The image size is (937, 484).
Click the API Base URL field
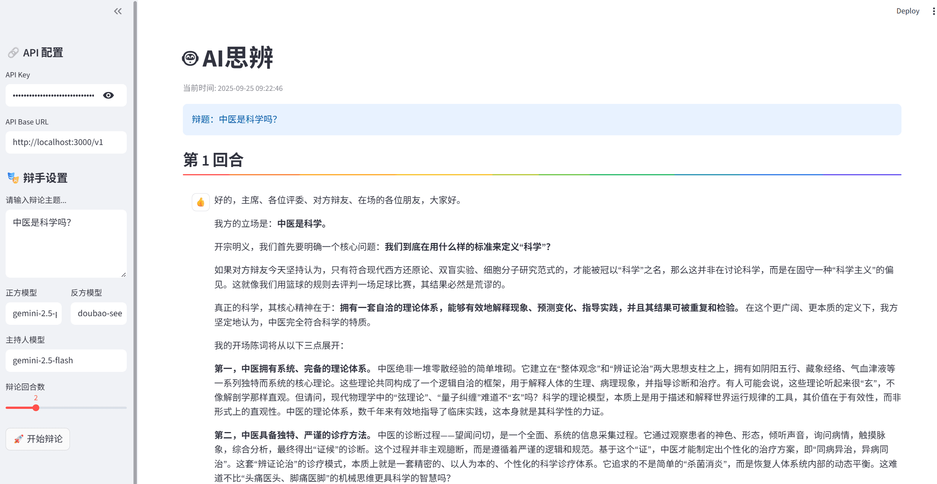(x=66, y=142)
